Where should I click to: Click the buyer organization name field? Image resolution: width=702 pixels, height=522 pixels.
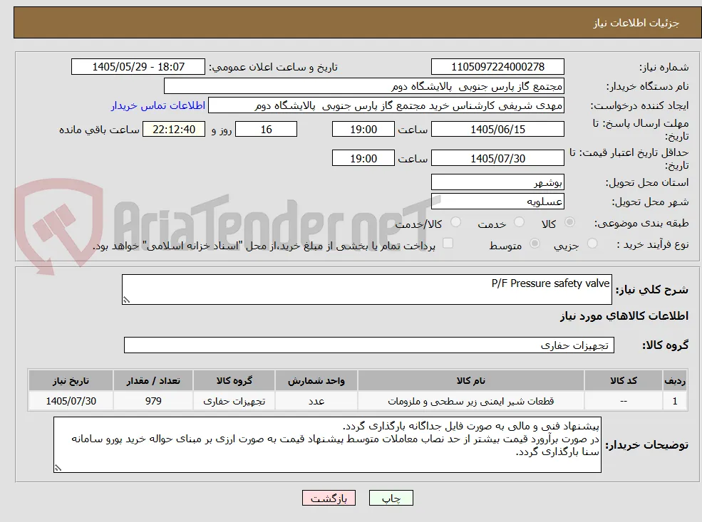coord(363,86)
